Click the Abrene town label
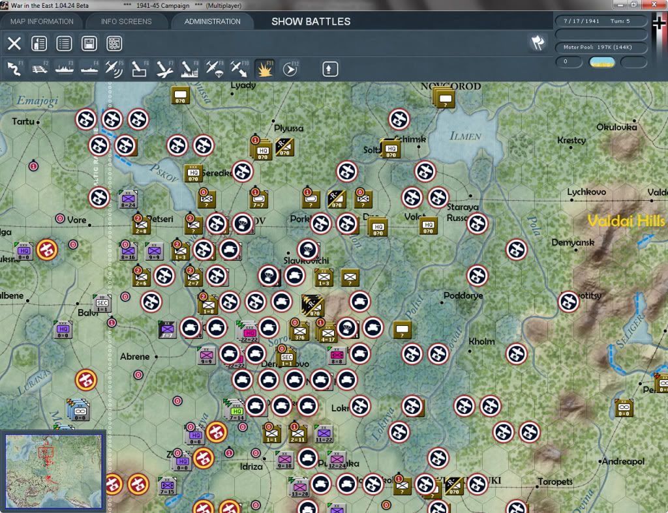This screenshot has height=513, width=668. click(134, 357)
